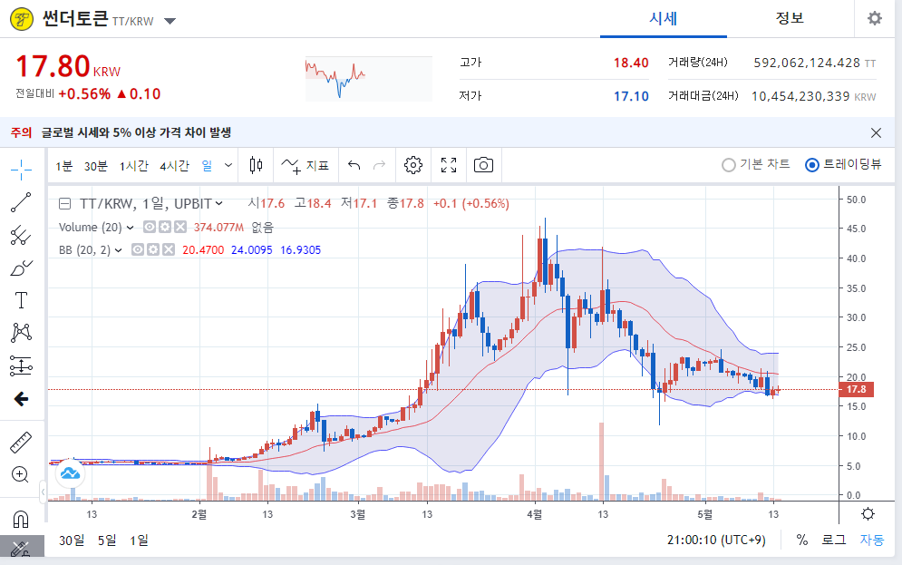Click the 저가 value 17.10
The image size is (902, 565).
pos(631,96)
